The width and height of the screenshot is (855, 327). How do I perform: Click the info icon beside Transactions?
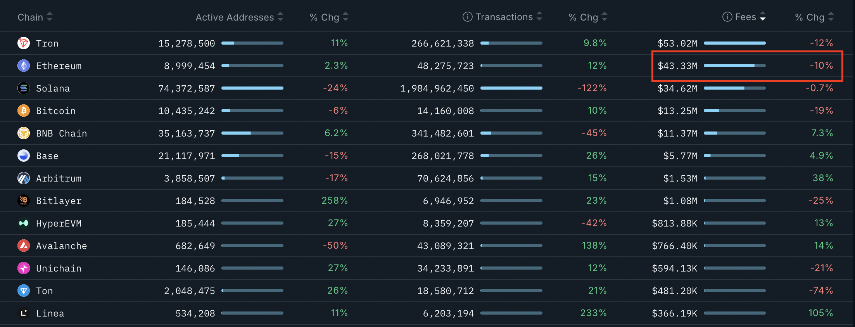[x=467, y=17]
